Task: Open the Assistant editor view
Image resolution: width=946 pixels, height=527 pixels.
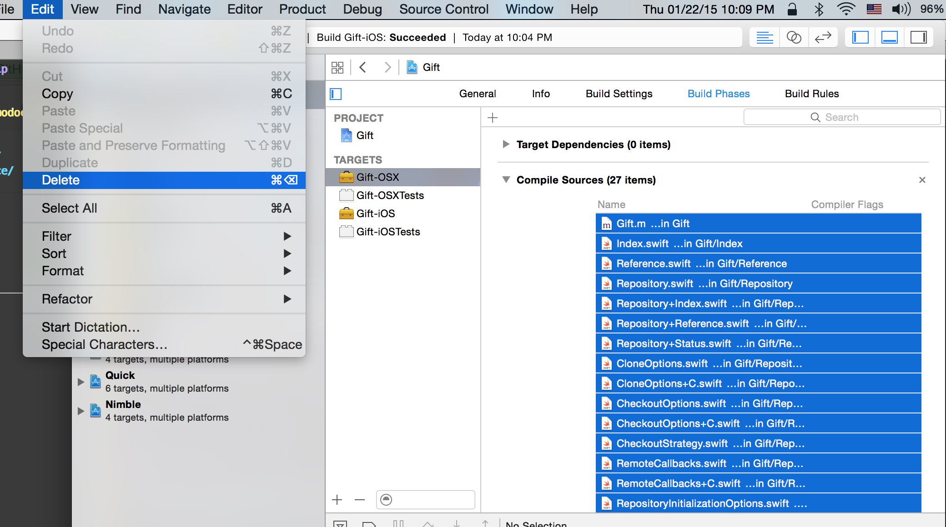Action: [794, 37]
